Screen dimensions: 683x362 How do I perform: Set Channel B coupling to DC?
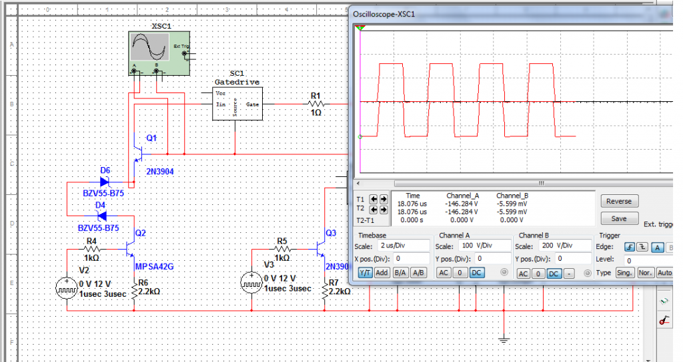(553, 273)
